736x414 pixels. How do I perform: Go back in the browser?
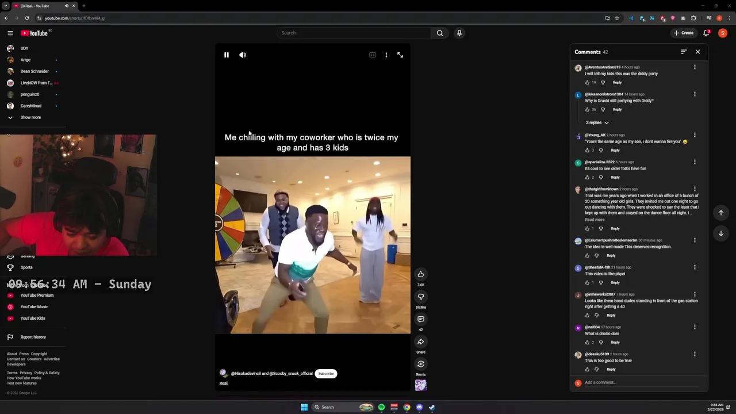(6, 18)
